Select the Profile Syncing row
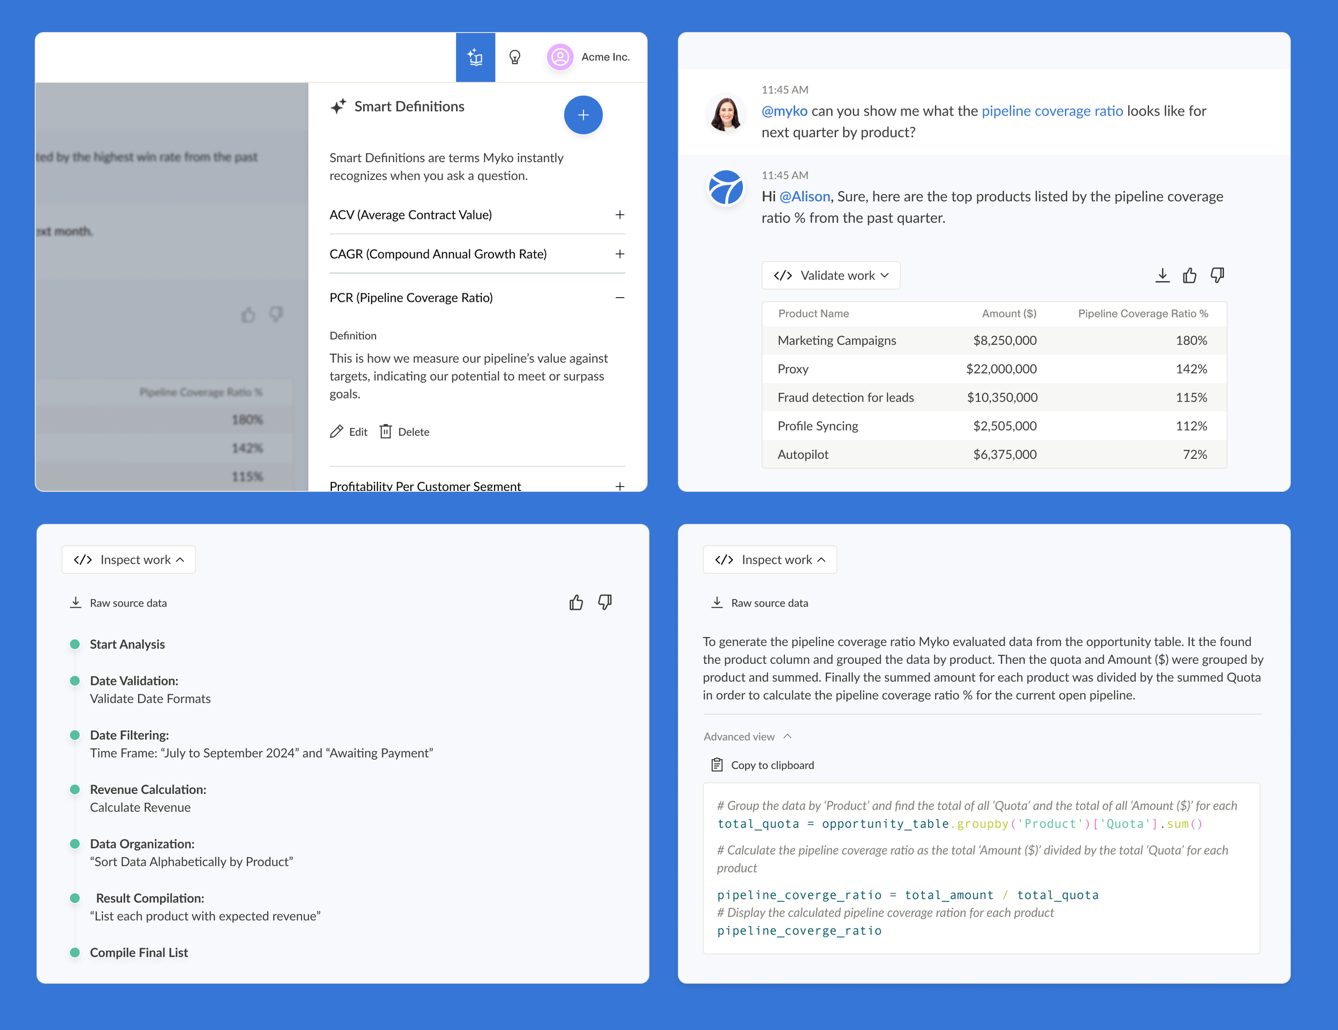Viewport: 1338px width, 1030px height. [x=994, y=426]
